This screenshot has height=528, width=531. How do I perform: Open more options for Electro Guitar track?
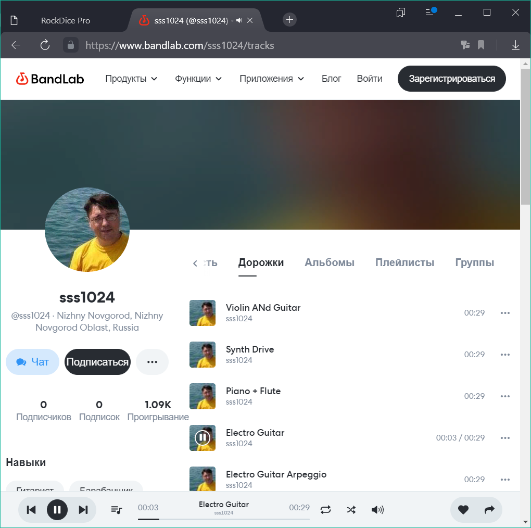505,438
